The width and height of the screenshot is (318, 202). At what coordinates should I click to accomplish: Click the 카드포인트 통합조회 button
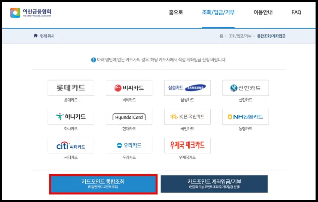103,184
